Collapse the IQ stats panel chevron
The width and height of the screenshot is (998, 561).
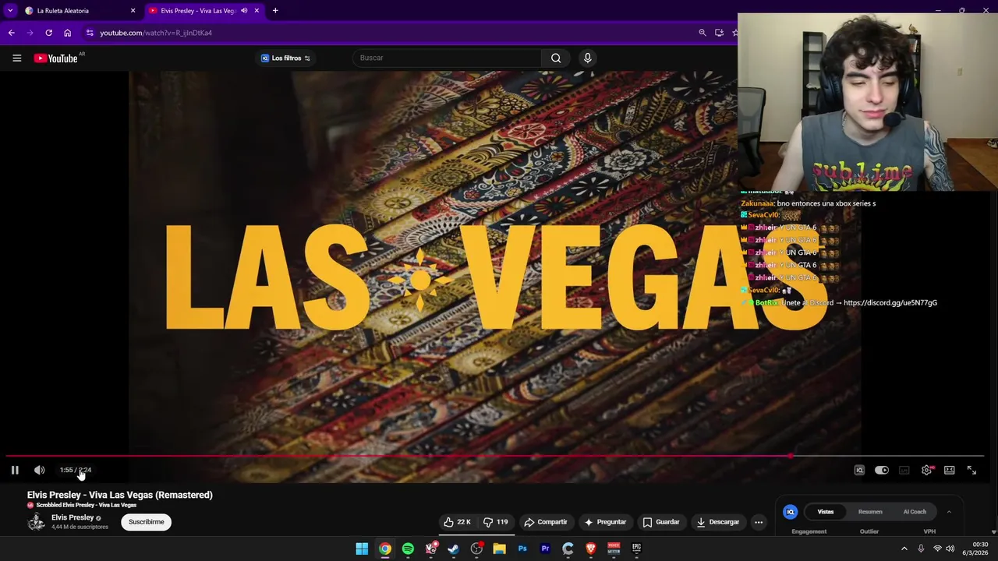(949, 512)
